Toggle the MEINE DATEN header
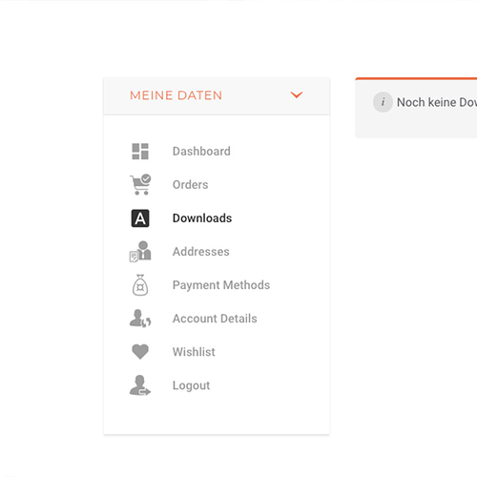The width and height of the screenshot is (477, 477). click(217, 95)
